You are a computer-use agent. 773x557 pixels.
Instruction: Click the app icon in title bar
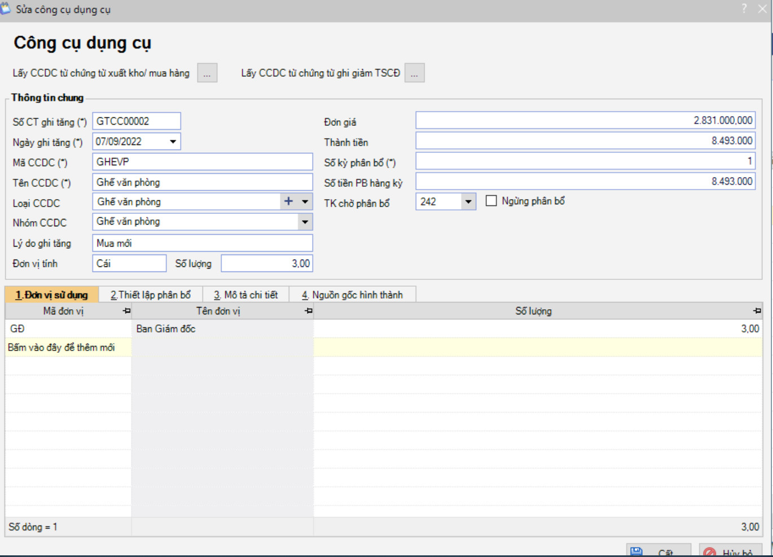pyautogui.click(x=6, y=8)
